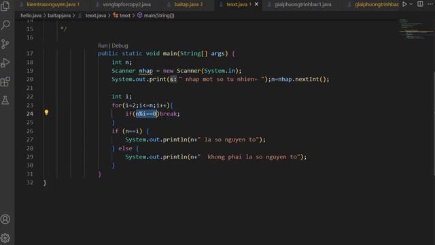Click the lightbulb quick-fix icon on line 24
This screenshot has height=245, width=435.
pyautogui.click(x=46, y=112)
